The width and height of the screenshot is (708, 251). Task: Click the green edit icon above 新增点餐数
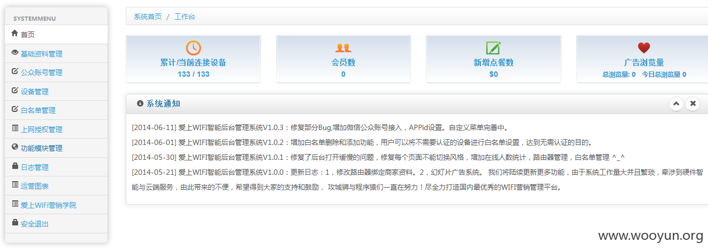point(494,47)
